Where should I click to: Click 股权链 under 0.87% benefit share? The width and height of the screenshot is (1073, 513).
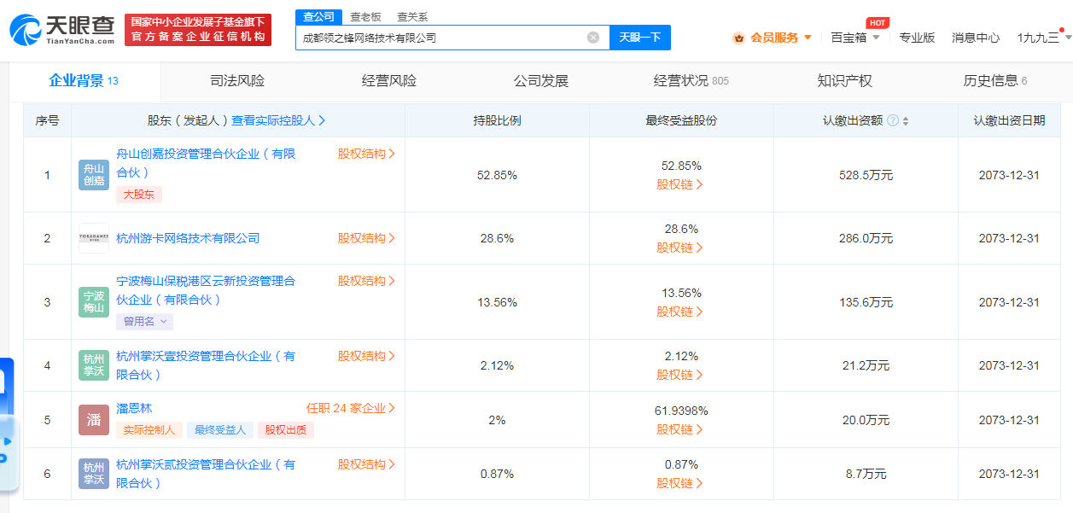(x=680, y=483)
